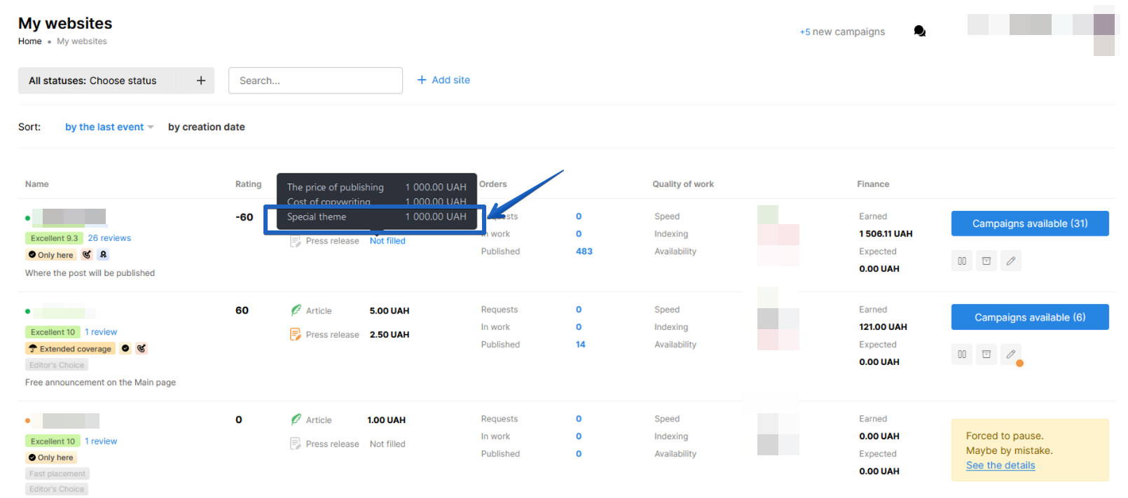The height and width of the screenshot is (498, 1128).
Task: Go to Home in the breadcrumb
Action: point(29,41)
